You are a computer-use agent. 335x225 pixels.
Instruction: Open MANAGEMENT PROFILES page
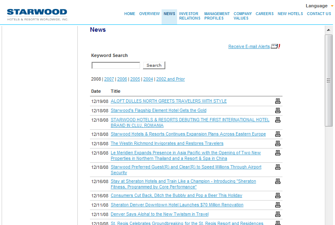click(217, 16)
